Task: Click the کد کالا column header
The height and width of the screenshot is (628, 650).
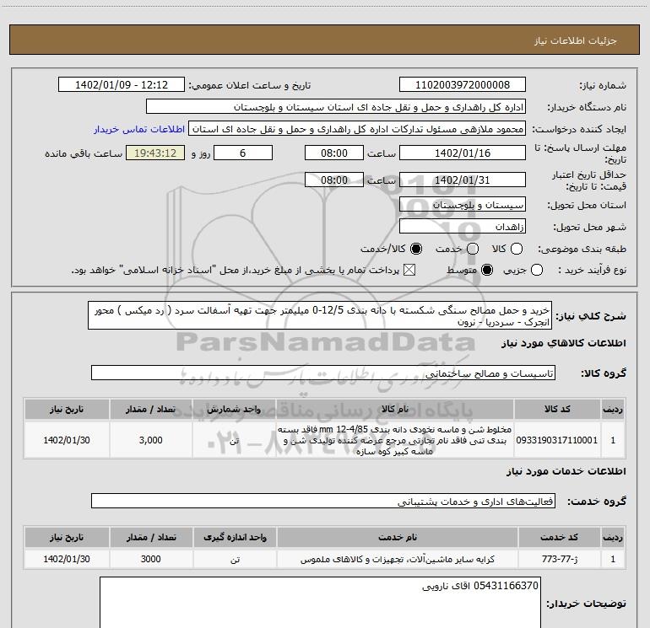Action: (557, 409)
